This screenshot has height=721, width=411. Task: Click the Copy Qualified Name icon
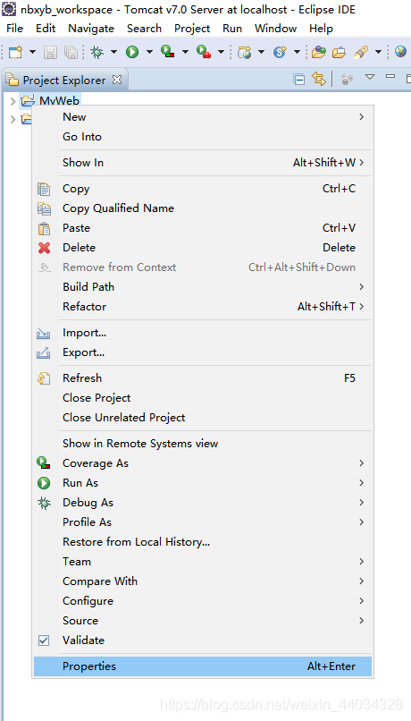(44, 208)
